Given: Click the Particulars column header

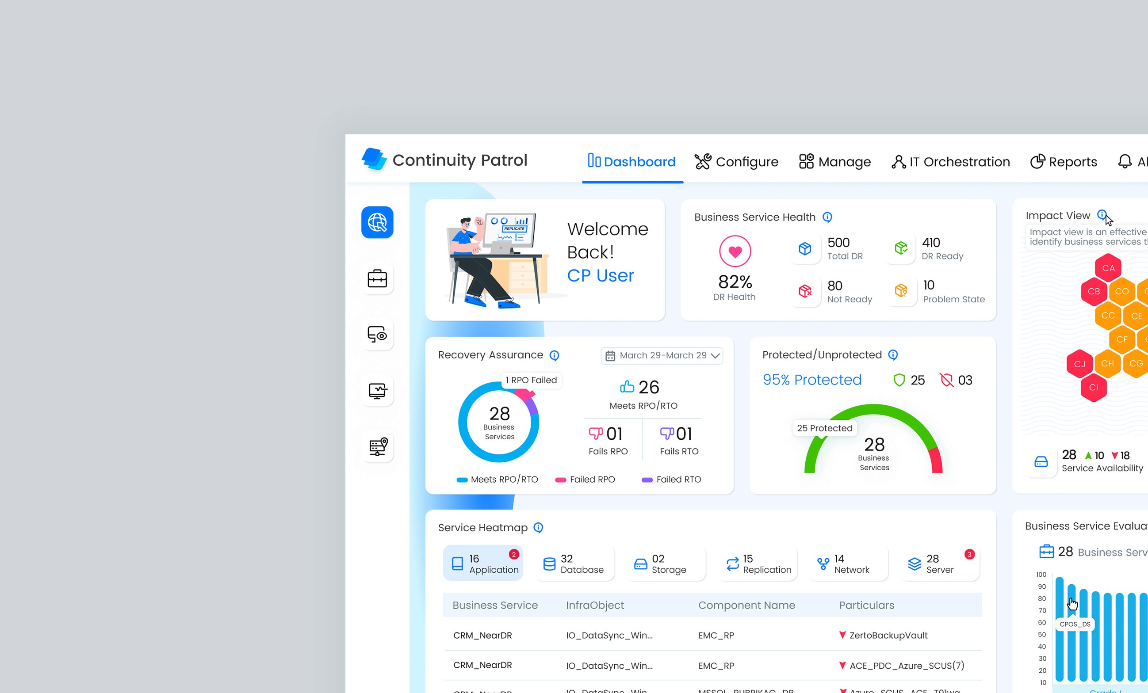Looking at the screenshot, I should [867, 605].
